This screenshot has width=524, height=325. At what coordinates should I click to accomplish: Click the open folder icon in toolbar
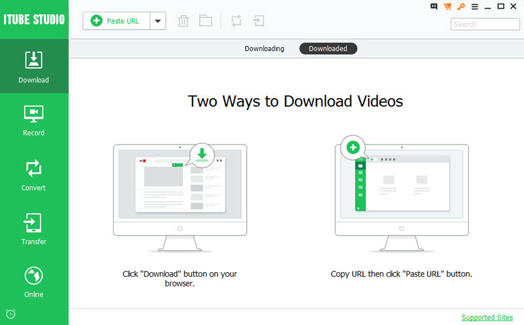coord(206,21)
